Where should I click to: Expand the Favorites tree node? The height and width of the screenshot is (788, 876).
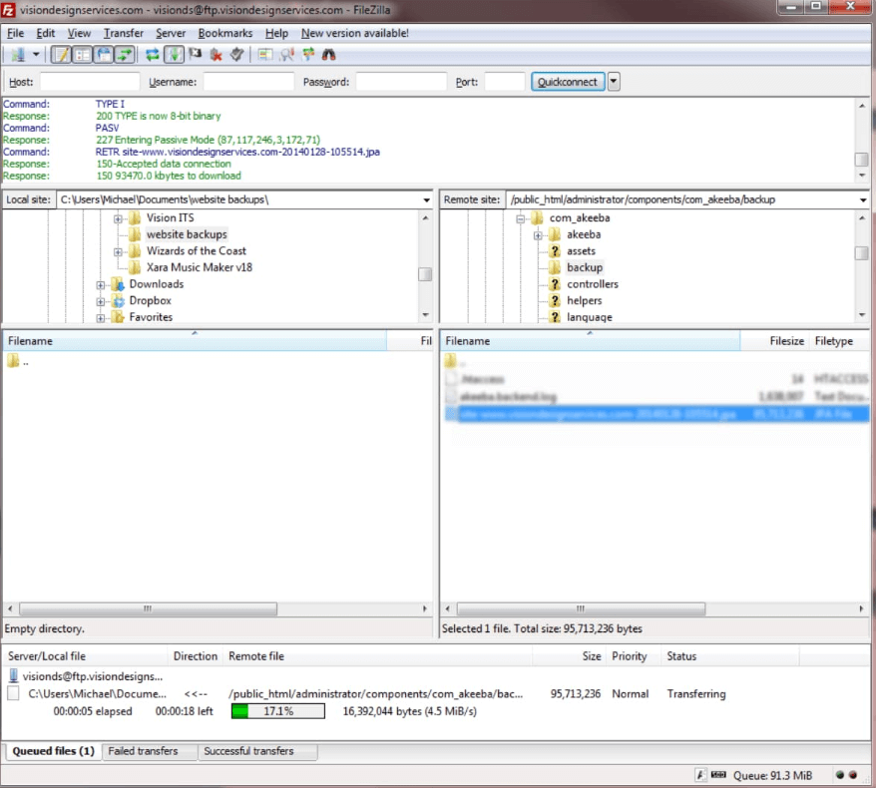tap(101, 318)
